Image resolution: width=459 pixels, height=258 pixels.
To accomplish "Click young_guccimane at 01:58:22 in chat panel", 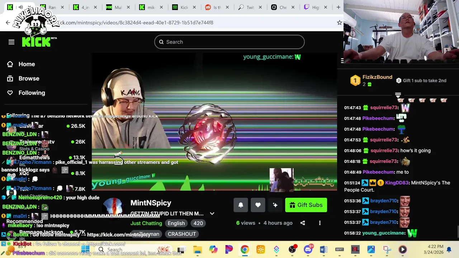I will point(384,233).
